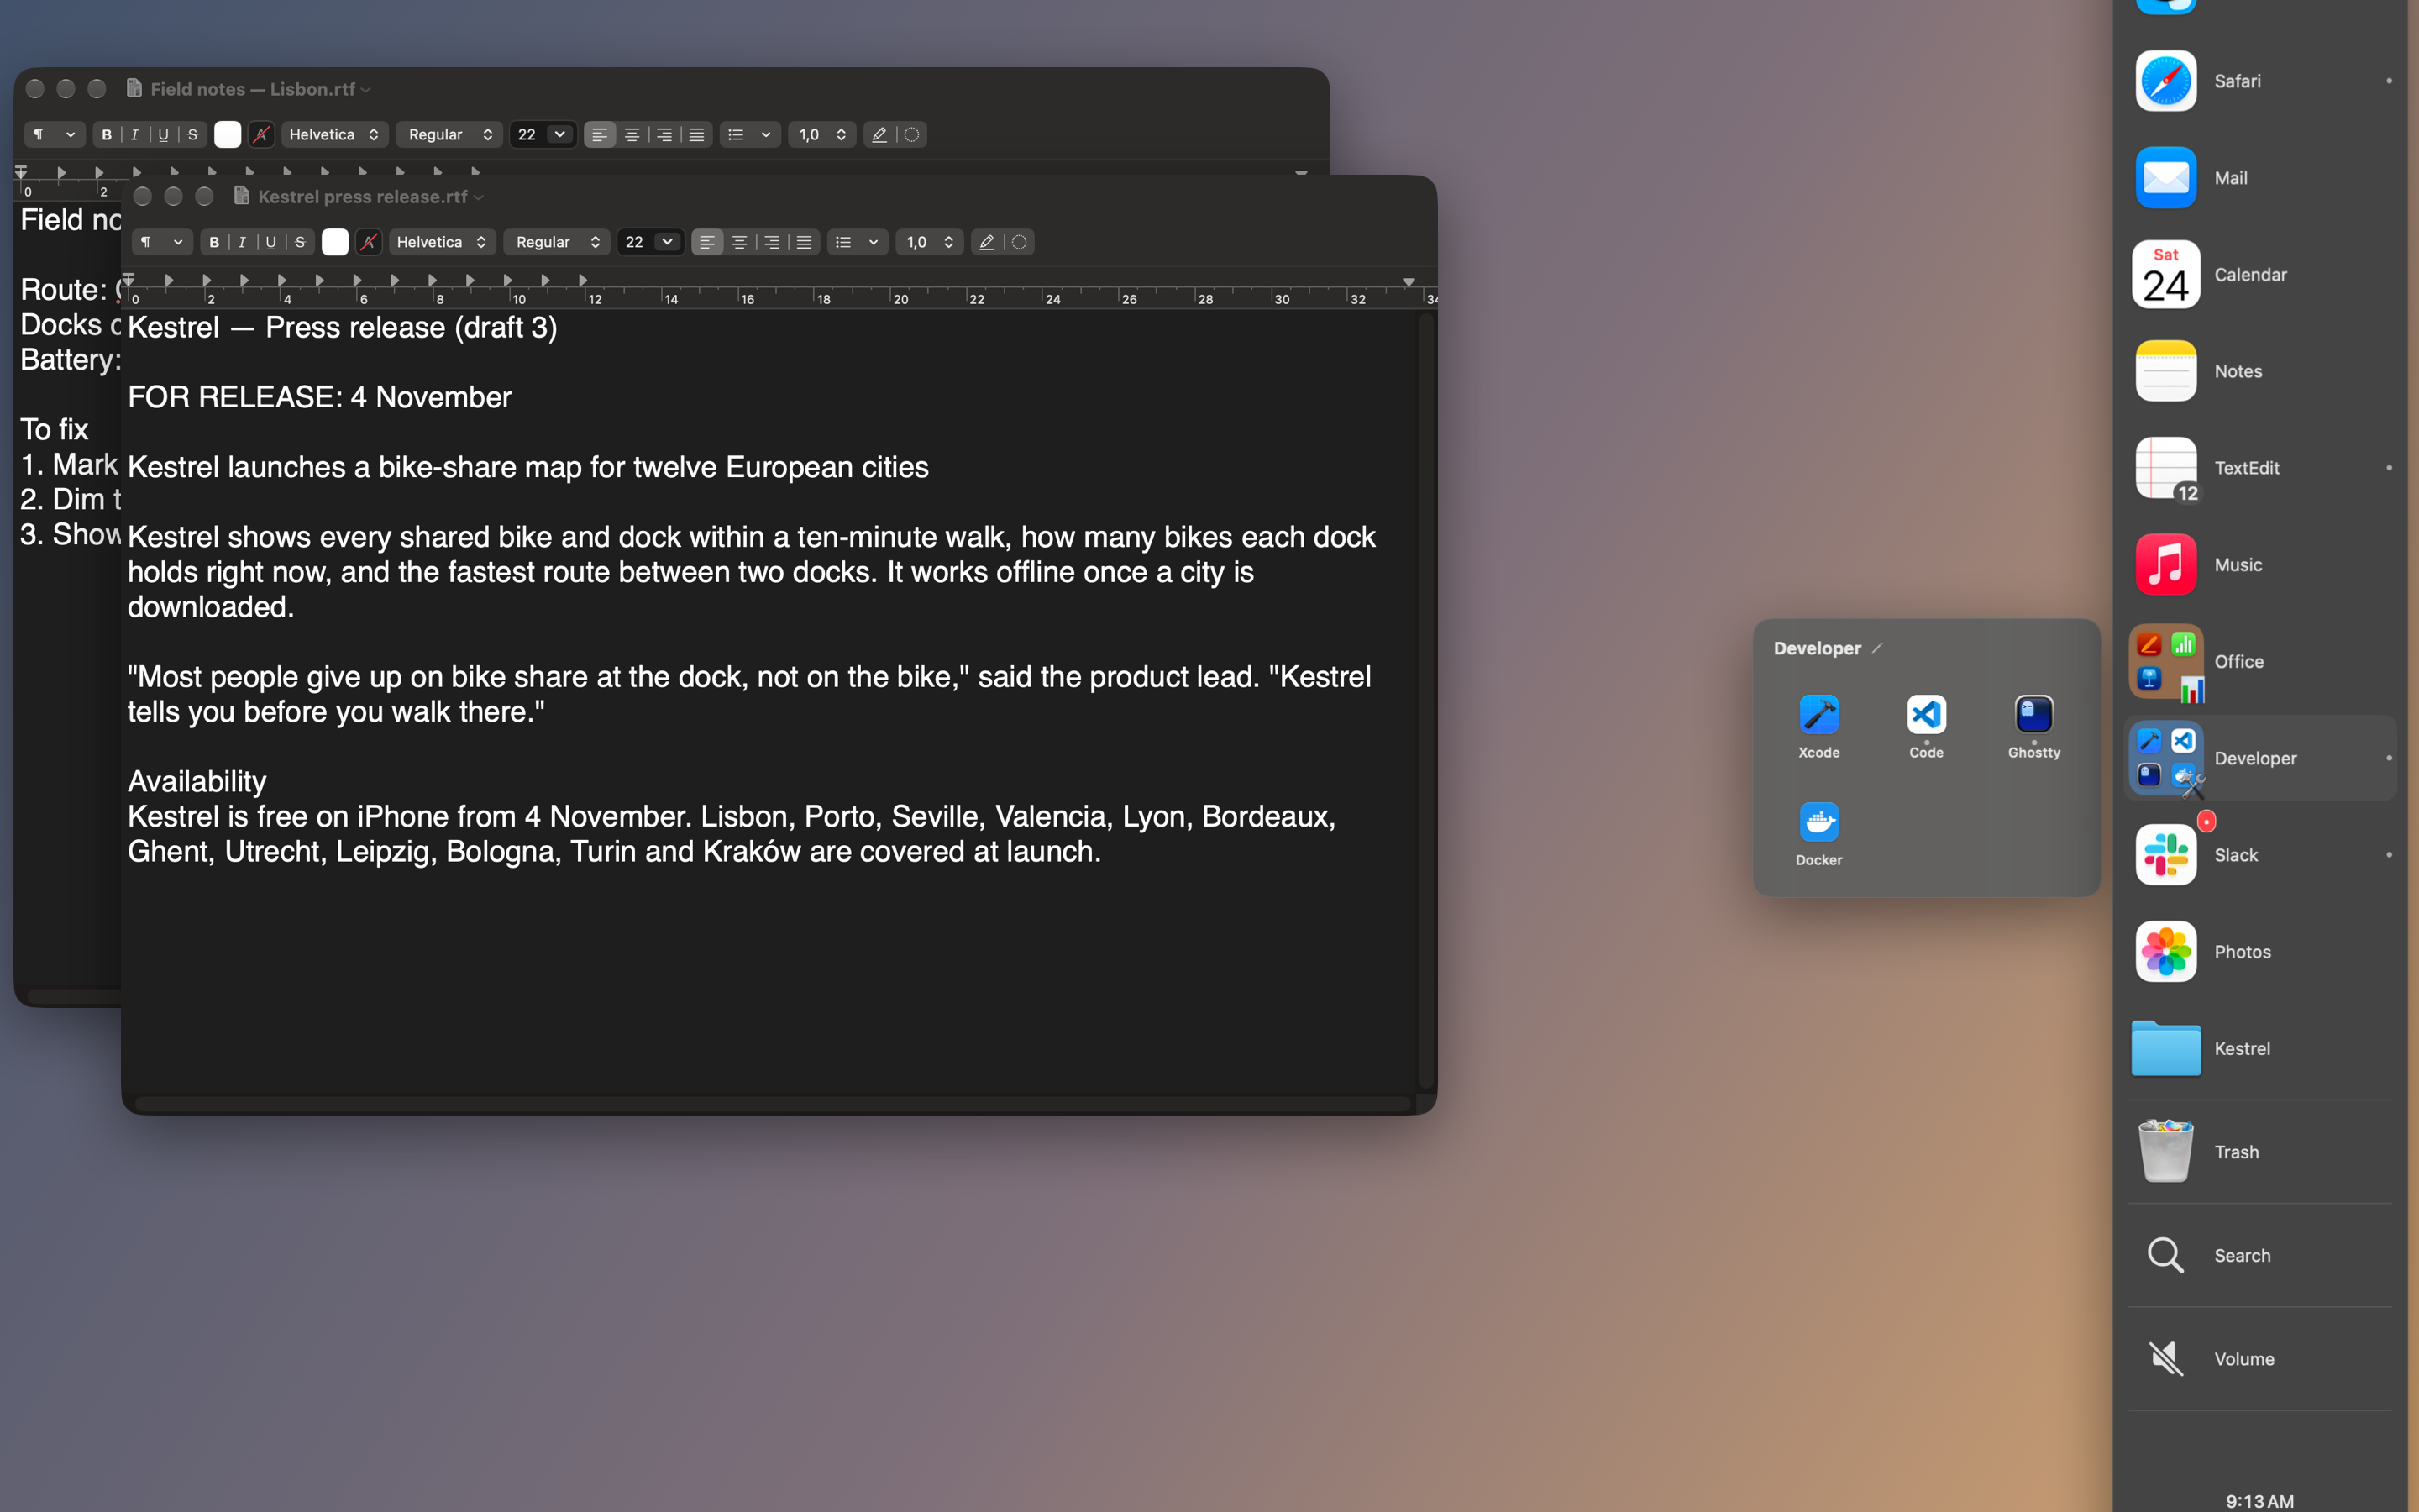Open Kestrel press release.rtf title dropdown
2419x1512 pixels.
479,197
